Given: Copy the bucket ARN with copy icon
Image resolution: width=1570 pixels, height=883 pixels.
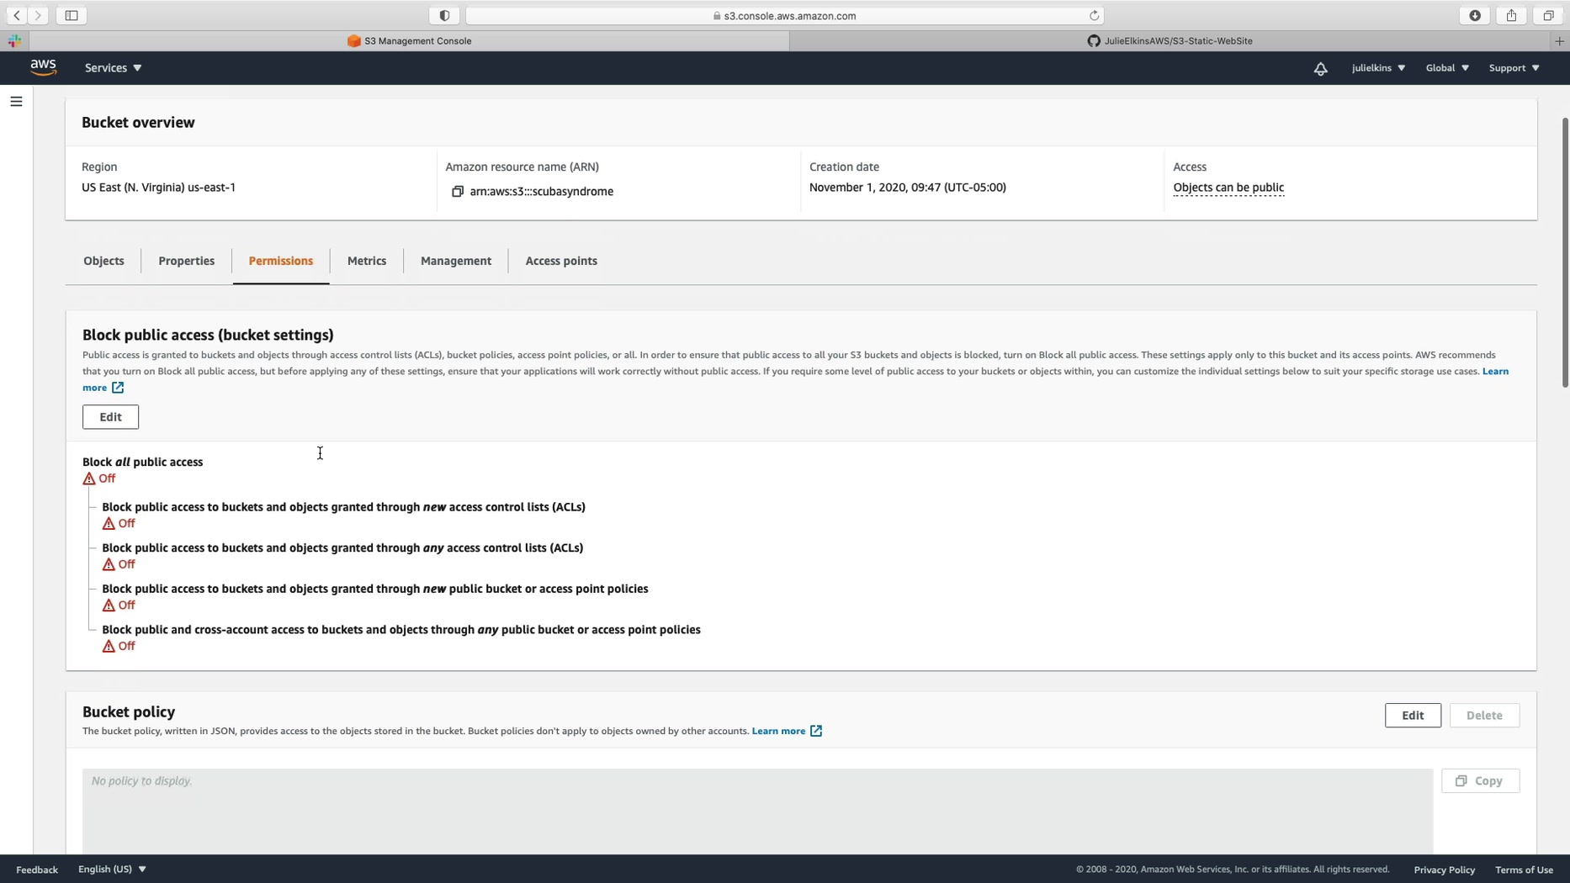Looking at the screenshot, I should click(458, 192).
